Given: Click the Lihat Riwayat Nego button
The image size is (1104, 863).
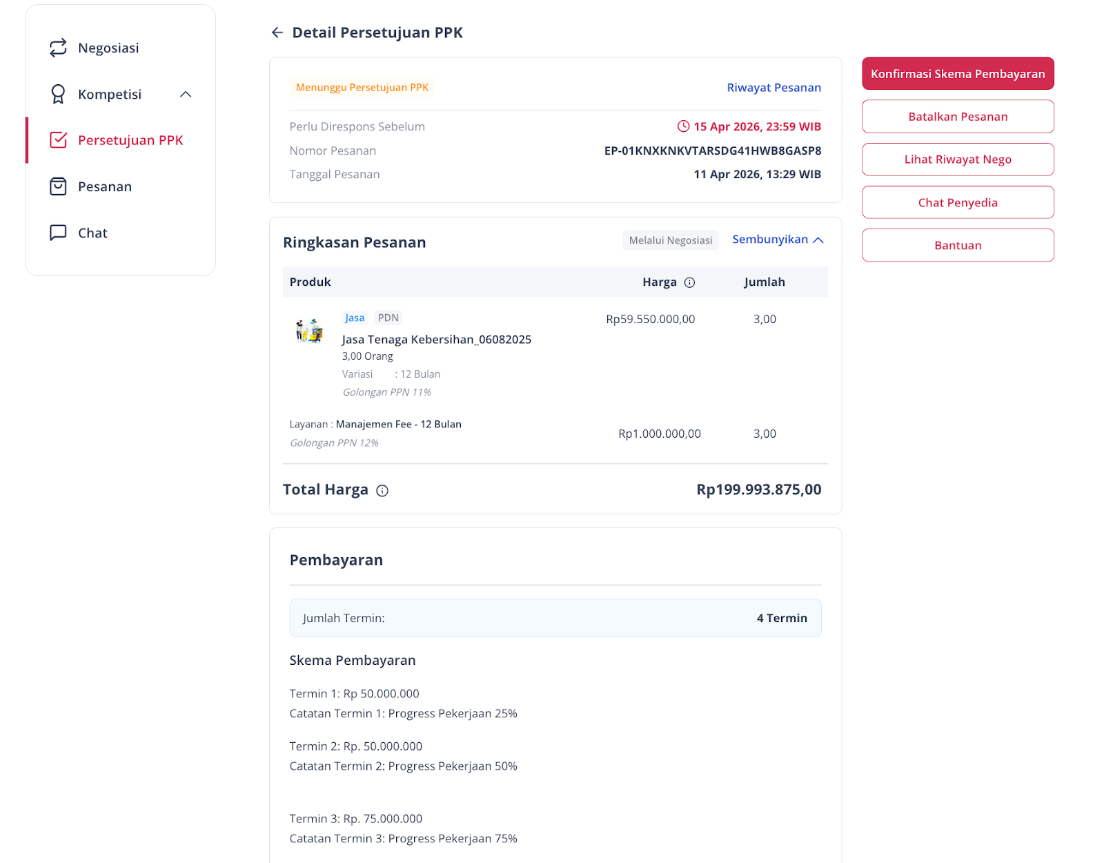Looking at the screenshot, I should coord(958,159).
